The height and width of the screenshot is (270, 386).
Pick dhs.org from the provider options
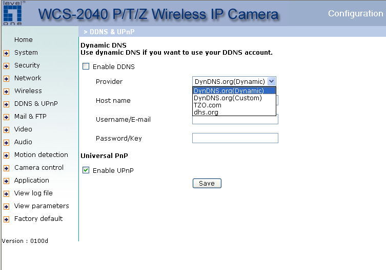tap(206, 112)
